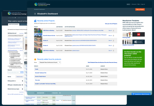Open the favorite product added Feb 10, 2025
Image resolution: width=154 pixels, height=106 pixels.
(x=37, y=69)
